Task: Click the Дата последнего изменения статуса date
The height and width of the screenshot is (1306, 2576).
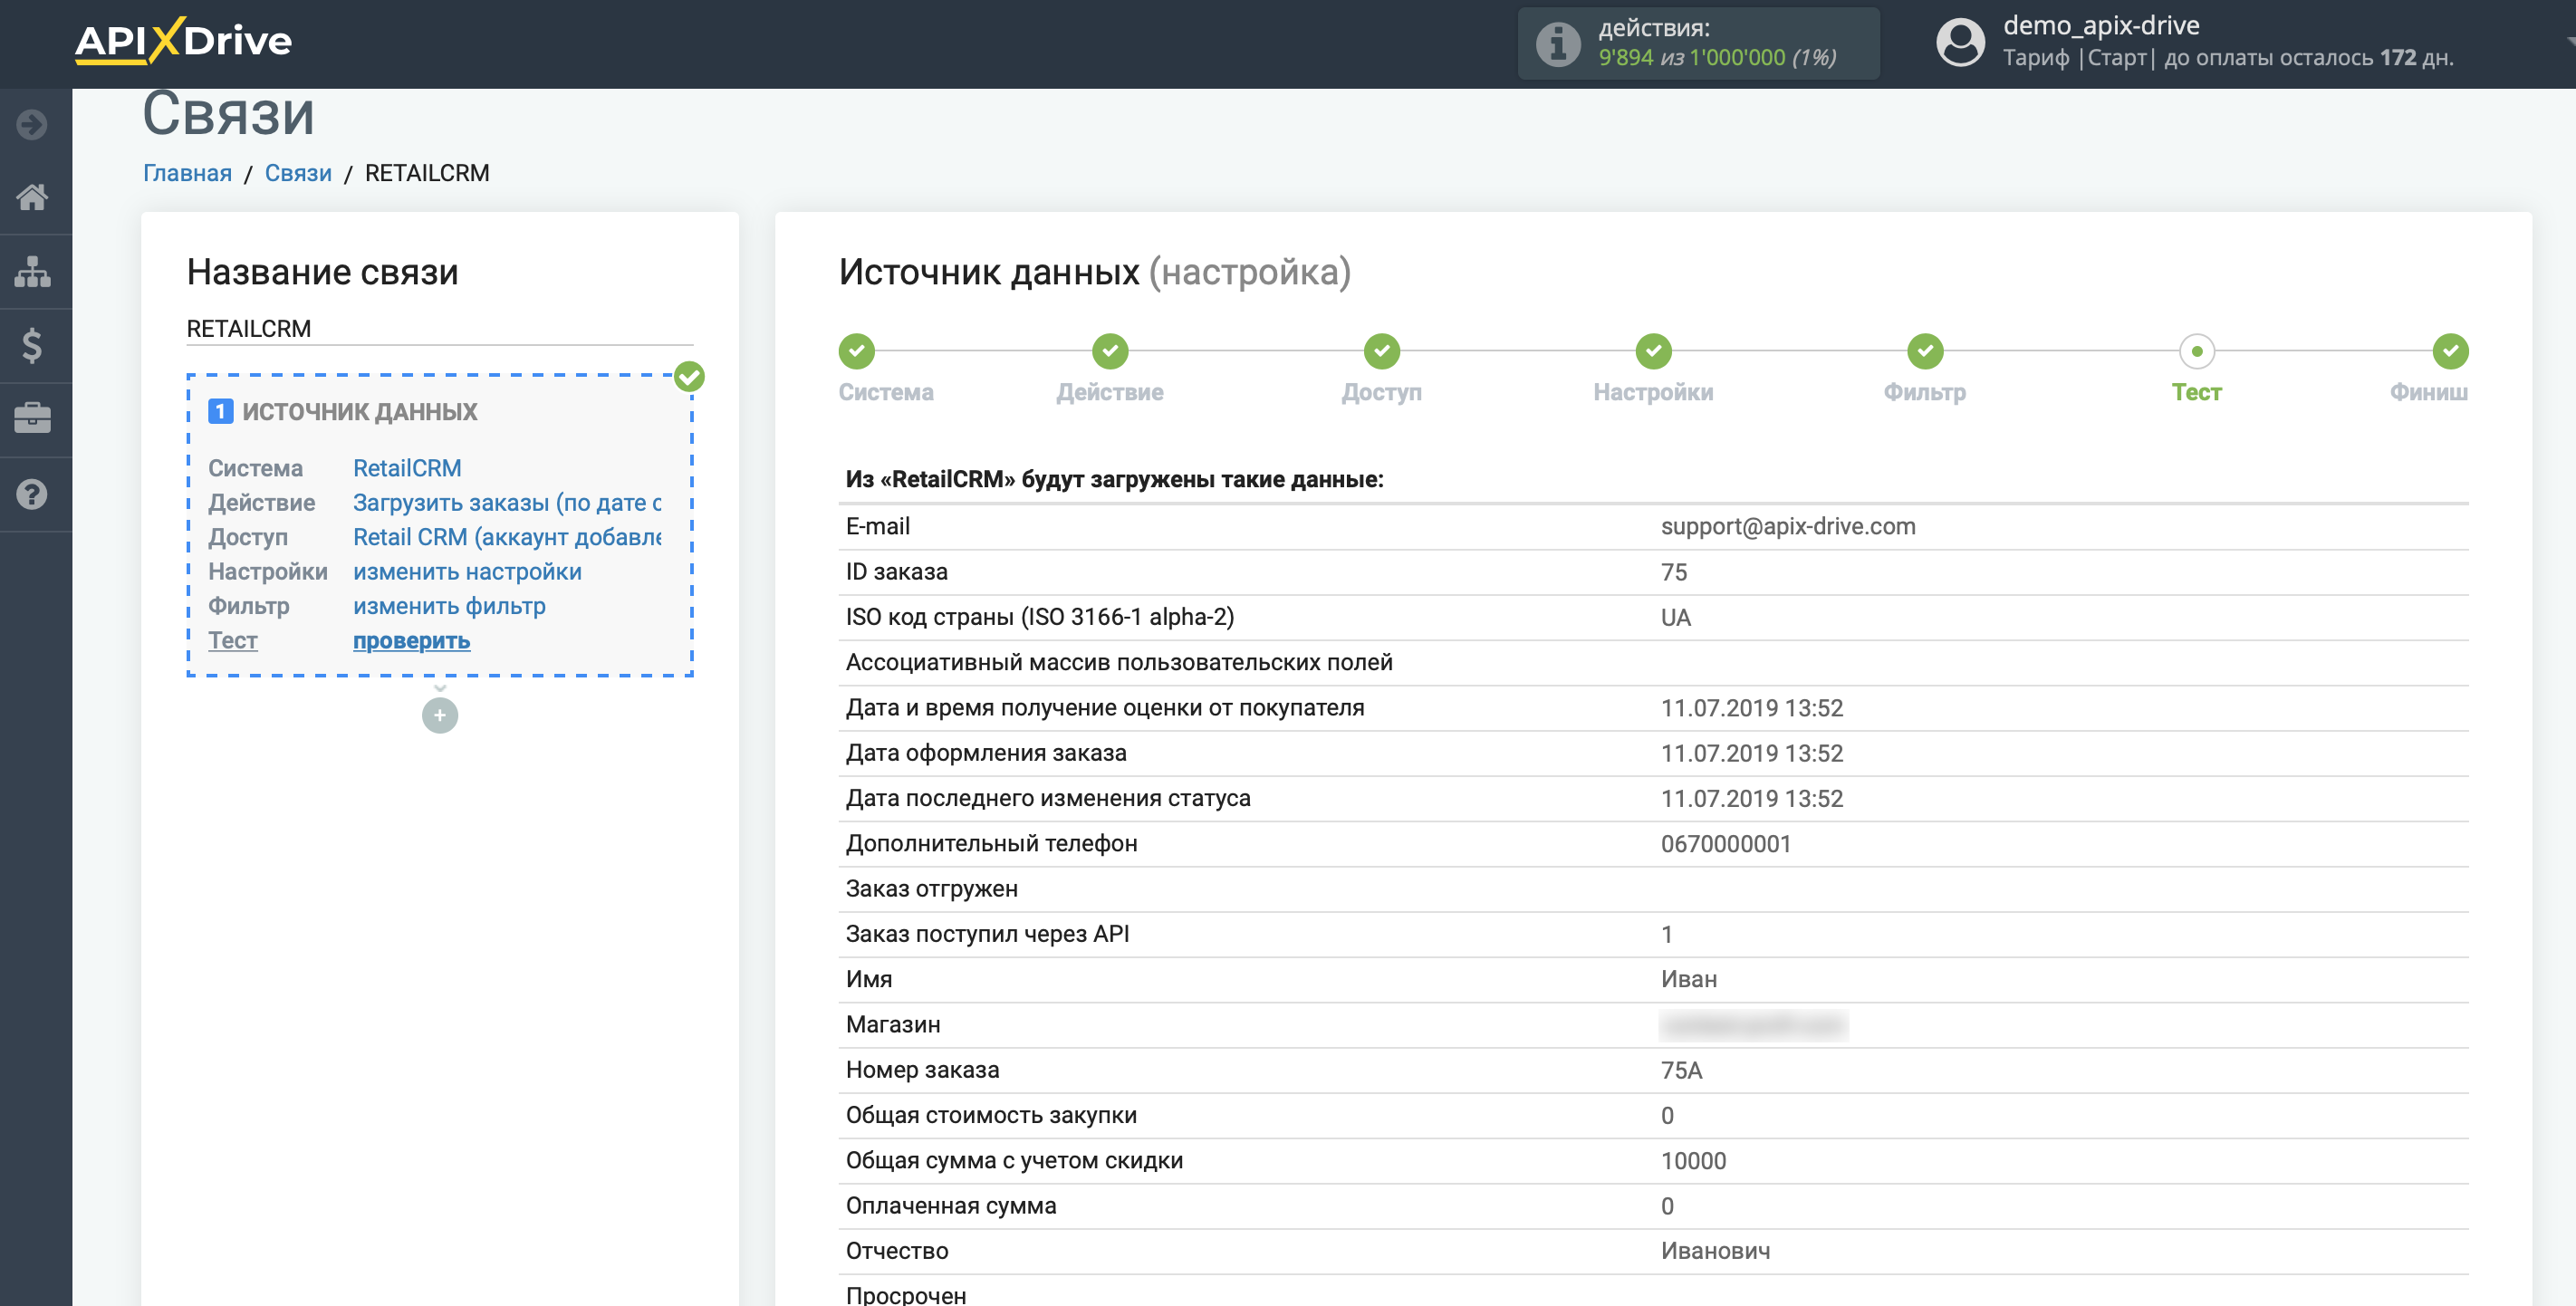Action: tap(1752, 799)
